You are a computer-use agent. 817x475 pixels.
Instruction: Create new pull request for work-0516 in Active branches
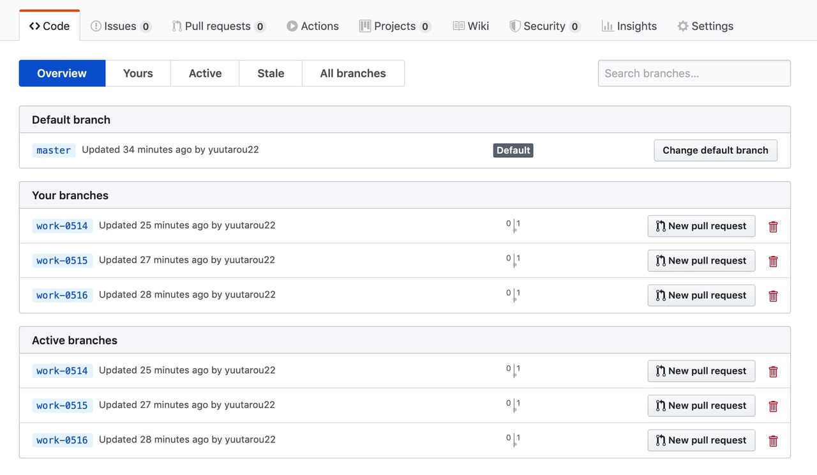pos(701,441)
